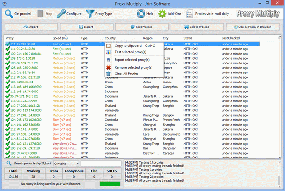Click the SOCKS column header in stats
The image size is (285, 191).
pyautogui.click(x=112, y=171)
